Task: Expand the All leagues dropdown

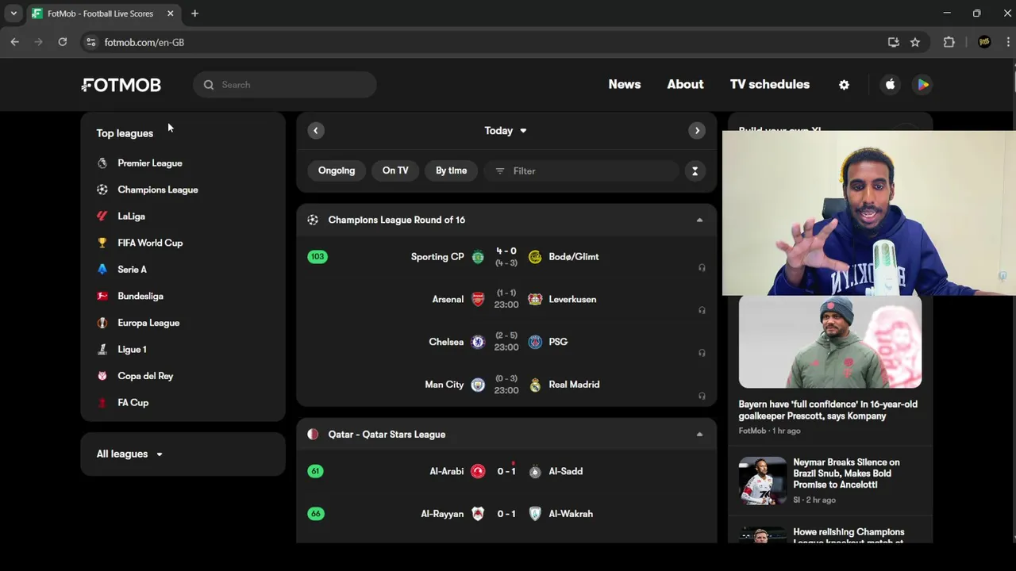Action: click(129, 454)
